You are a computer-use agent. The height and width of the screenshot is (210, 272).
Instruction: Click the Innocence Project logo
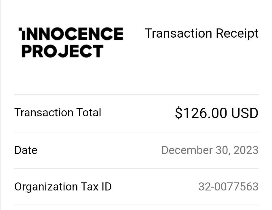click(71, 43)
